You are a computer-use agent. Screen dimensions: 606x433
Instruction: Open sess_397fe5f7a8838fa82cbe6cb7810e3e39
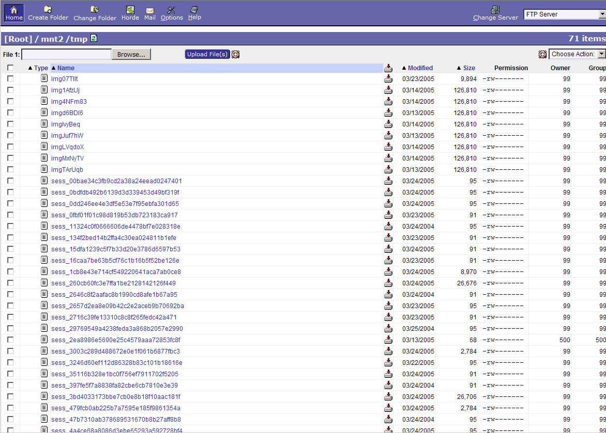(x=114, y=386)
